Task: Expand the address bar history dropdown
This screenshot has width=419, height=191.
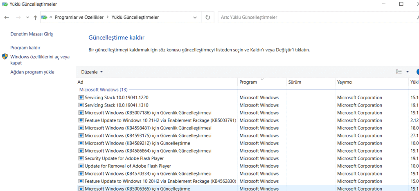Action: [195, 18]
